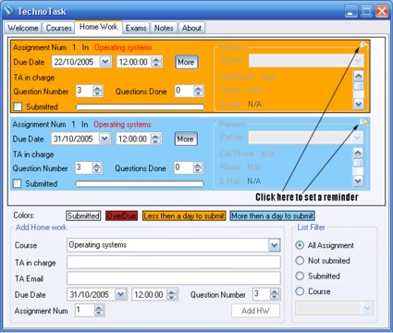Click the reminder bell icon in orange assignment

click(x=364, y=45)
